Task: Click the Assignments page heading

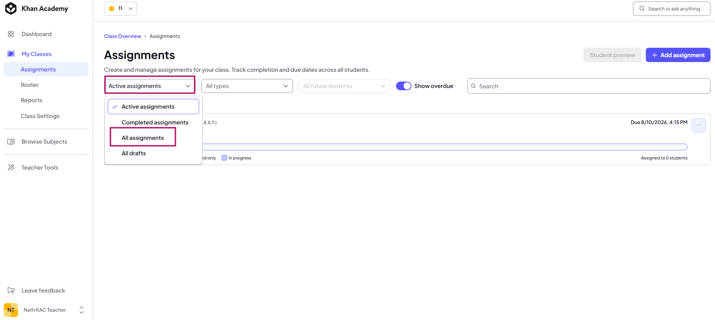Action: tap(140, 55)
